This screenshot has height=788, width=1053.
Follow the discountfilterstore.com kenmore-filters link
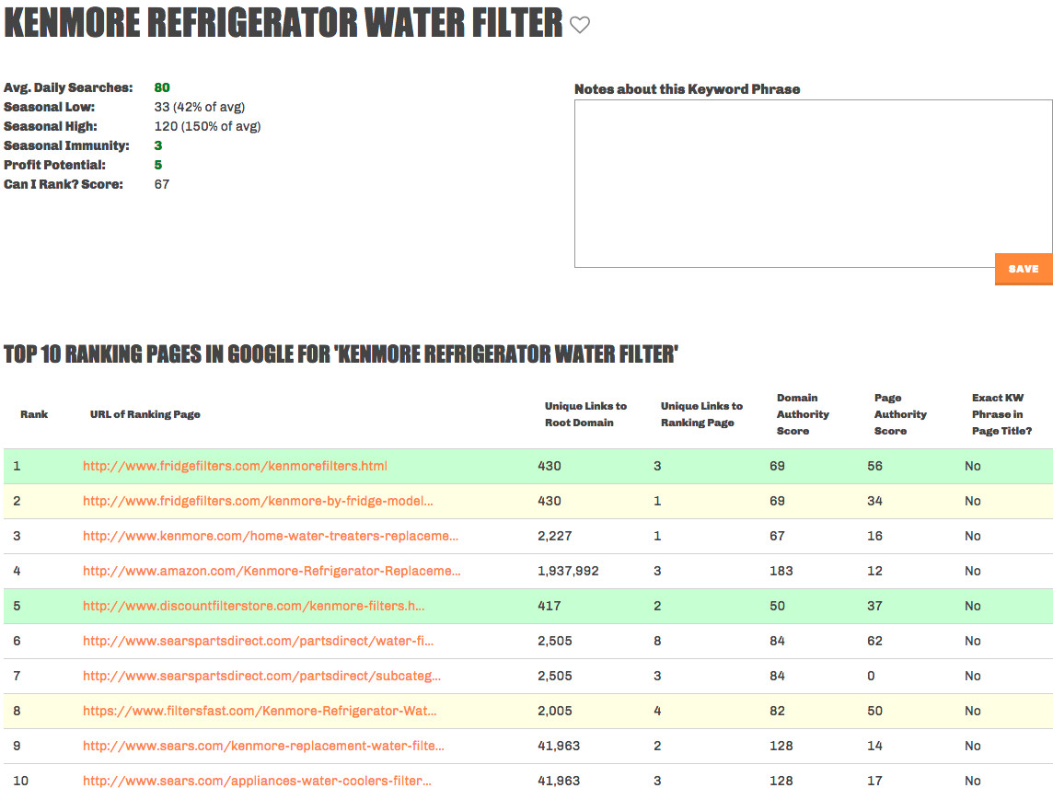pyautogui.click(x=254, y=606)
